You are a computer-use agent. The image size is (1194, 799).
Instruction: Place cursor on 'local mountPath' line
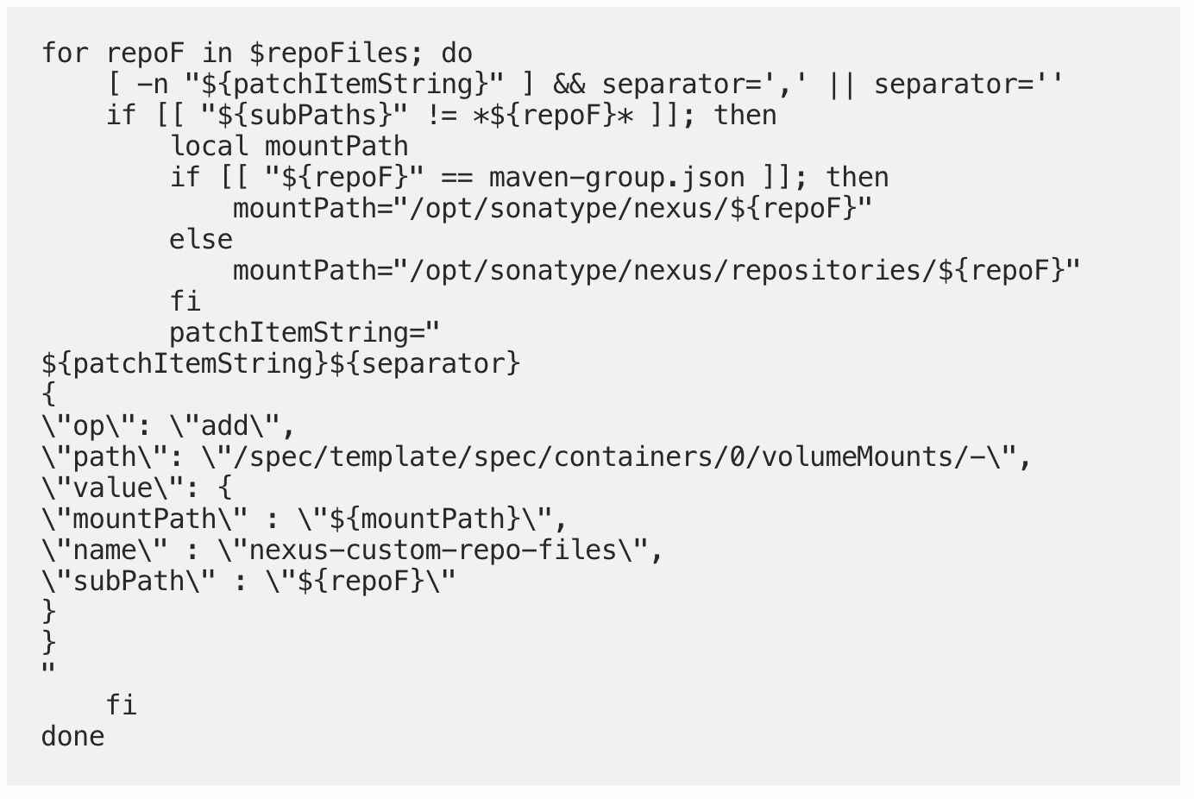click(x=288, y=147)
